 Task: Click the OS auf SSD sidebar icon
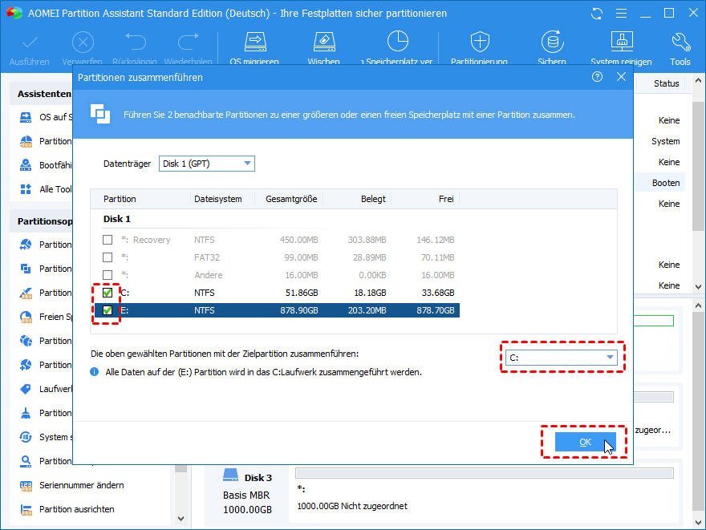click(26, 117)
